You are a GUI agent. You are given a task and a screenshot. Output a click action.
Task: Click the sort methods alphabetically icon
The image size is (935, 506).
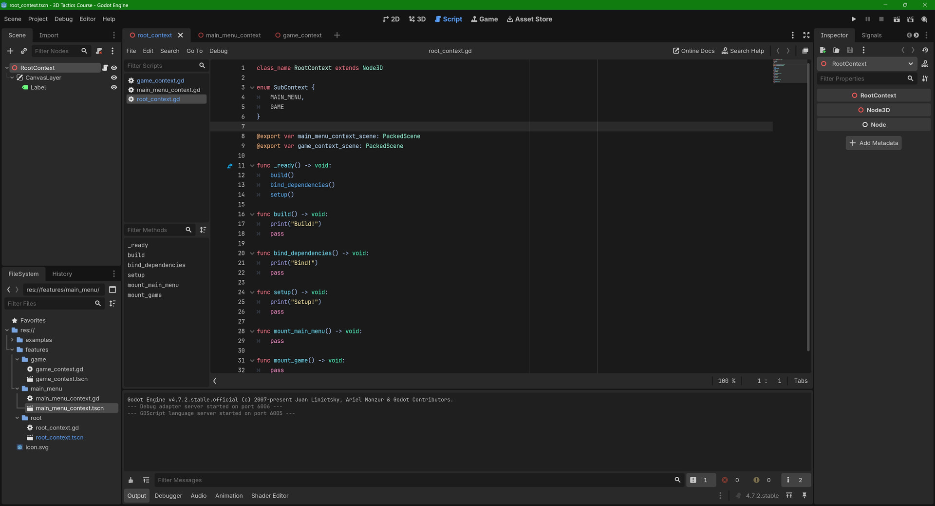[203, 230]
